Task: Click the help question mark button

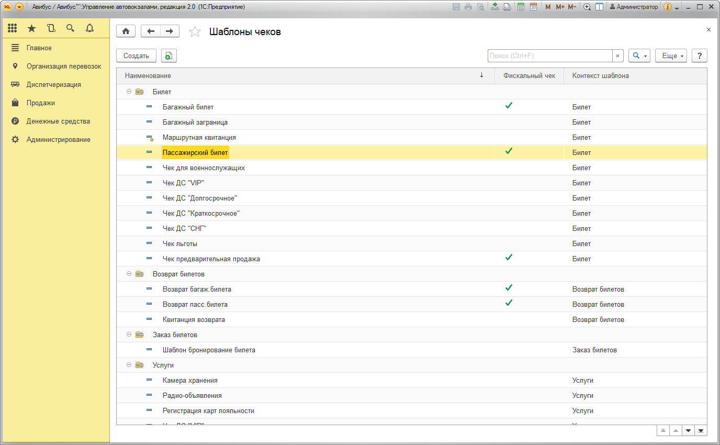Action: click(x=700, y=56)
